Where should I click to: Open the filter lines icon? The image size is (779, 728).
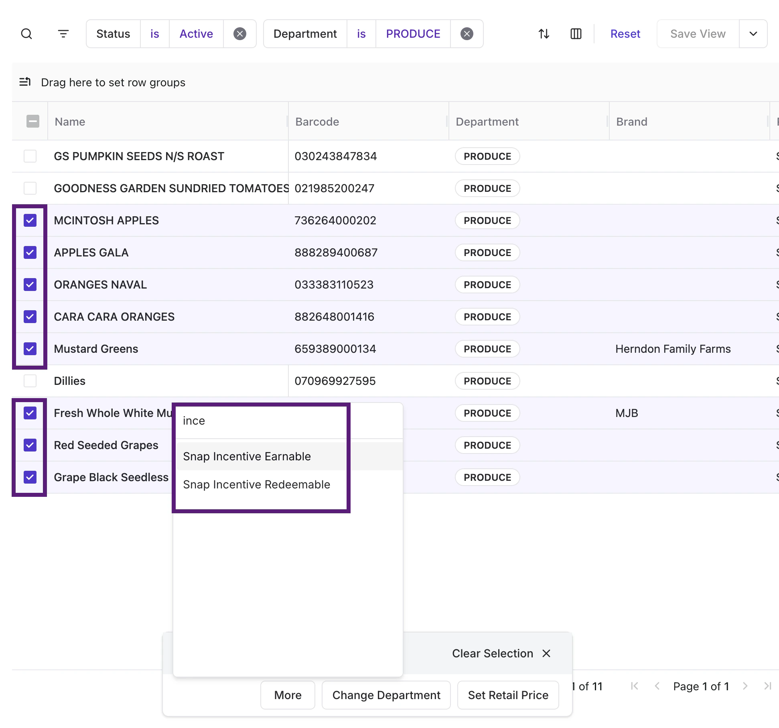pos(63,34)
